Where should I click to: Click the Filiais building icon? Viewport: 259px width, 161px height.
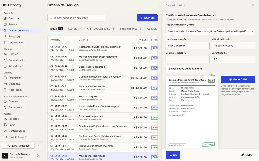click(x=5, y=125)
